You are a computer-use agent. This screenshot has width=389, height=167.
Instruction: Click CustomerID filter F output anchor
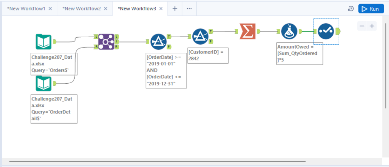211,41
